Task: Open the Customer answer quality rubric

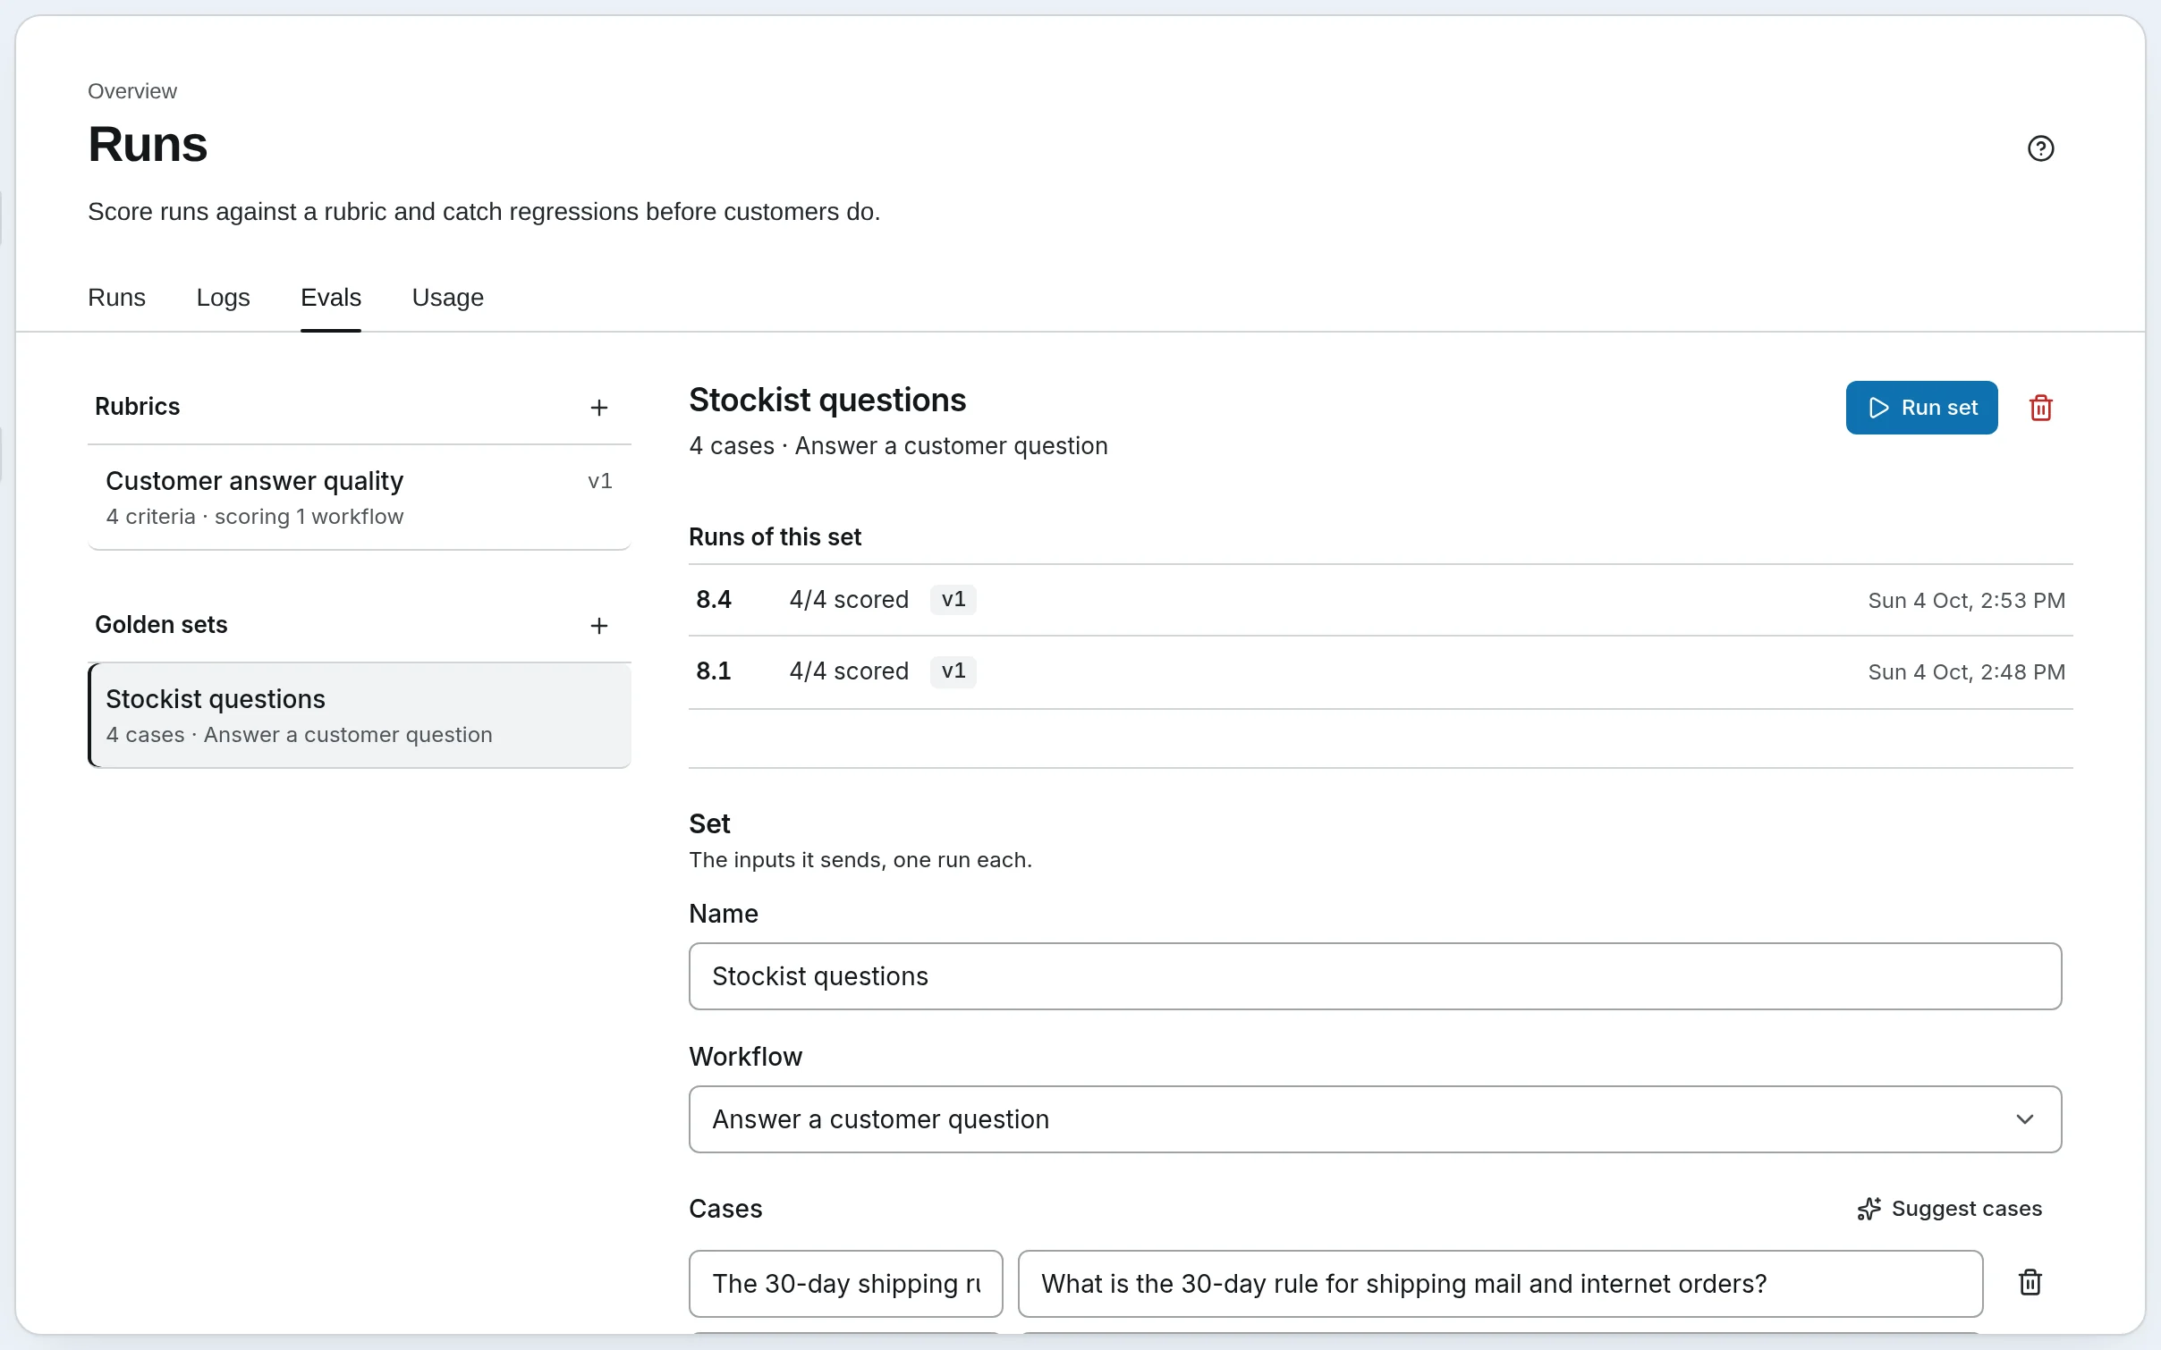Action: pyautogui.click(x=360, y=498)
